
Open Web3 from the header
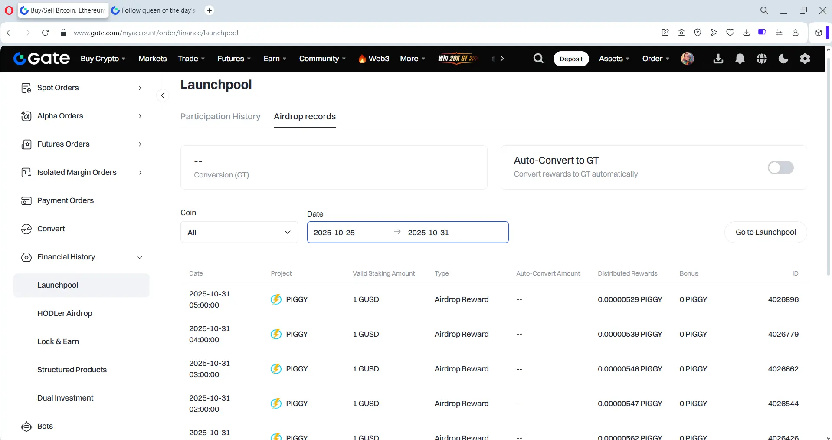click(x=374, y=59)
